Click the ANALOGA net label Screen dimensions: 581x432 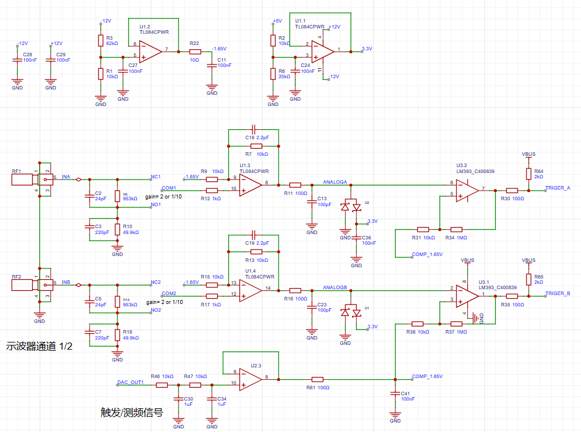(335, 182)
